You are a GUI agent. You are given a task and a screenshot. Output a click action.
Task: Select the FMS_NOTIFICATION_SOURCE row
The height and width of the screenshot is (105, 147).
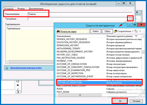[x=99, y=58]
